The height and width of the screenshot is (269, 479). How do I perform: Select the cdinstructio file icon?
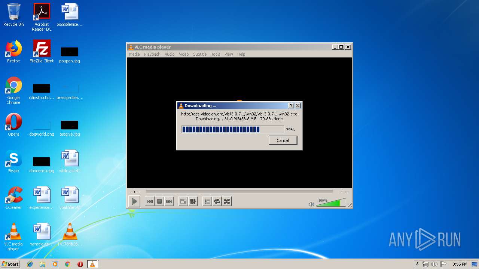click(42, 92)
